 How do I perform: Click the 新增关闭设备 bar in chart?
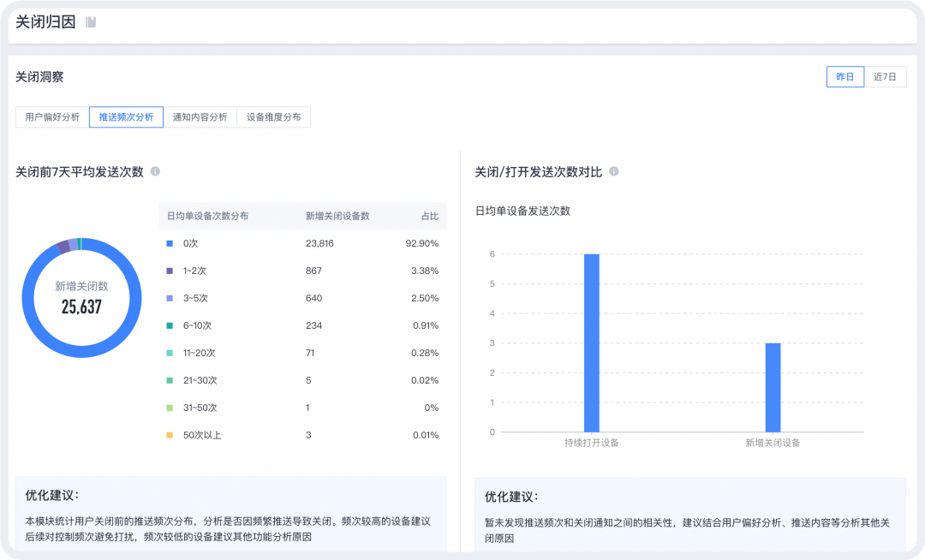click(773, 387)
